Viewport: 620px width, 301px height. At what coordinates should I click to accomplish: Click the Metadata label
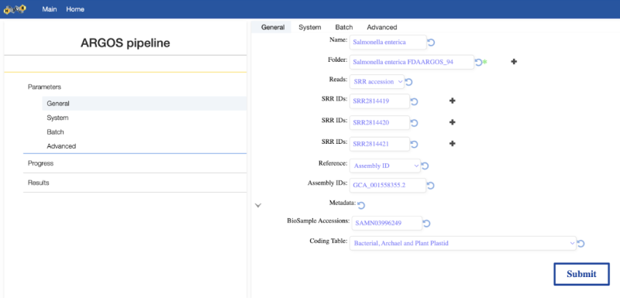click(343, 203)
